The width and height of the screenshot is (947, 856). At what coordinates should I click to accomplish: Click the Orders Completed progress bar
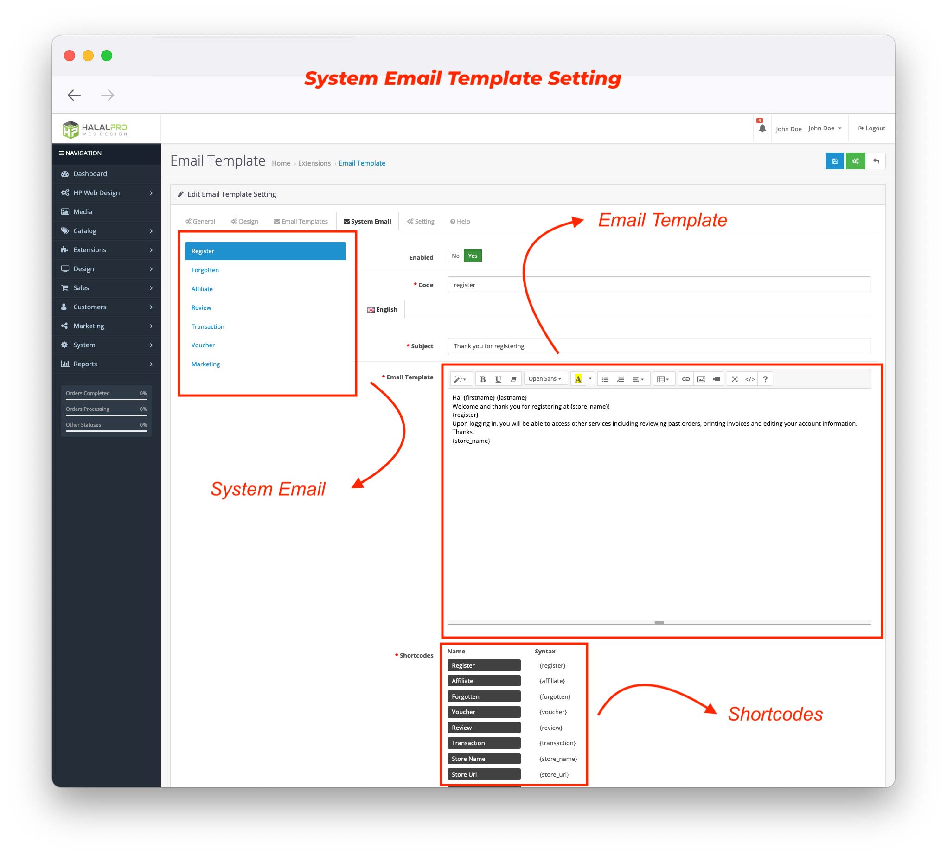106,400
